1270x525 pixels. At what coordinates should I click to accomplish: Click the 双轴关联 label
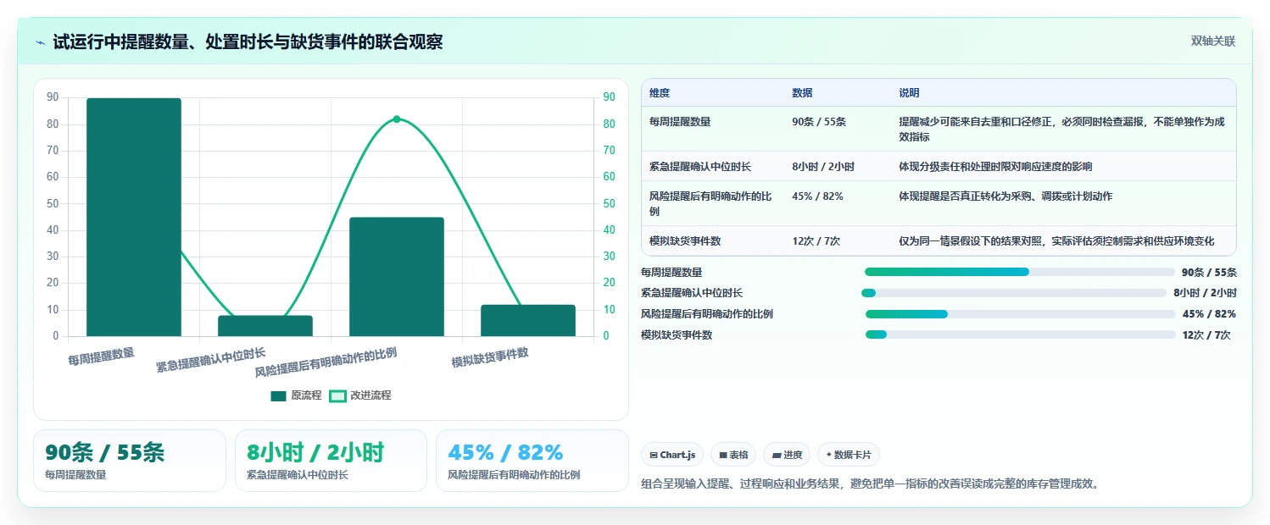pyautogui.click(x=1212, y=41)
